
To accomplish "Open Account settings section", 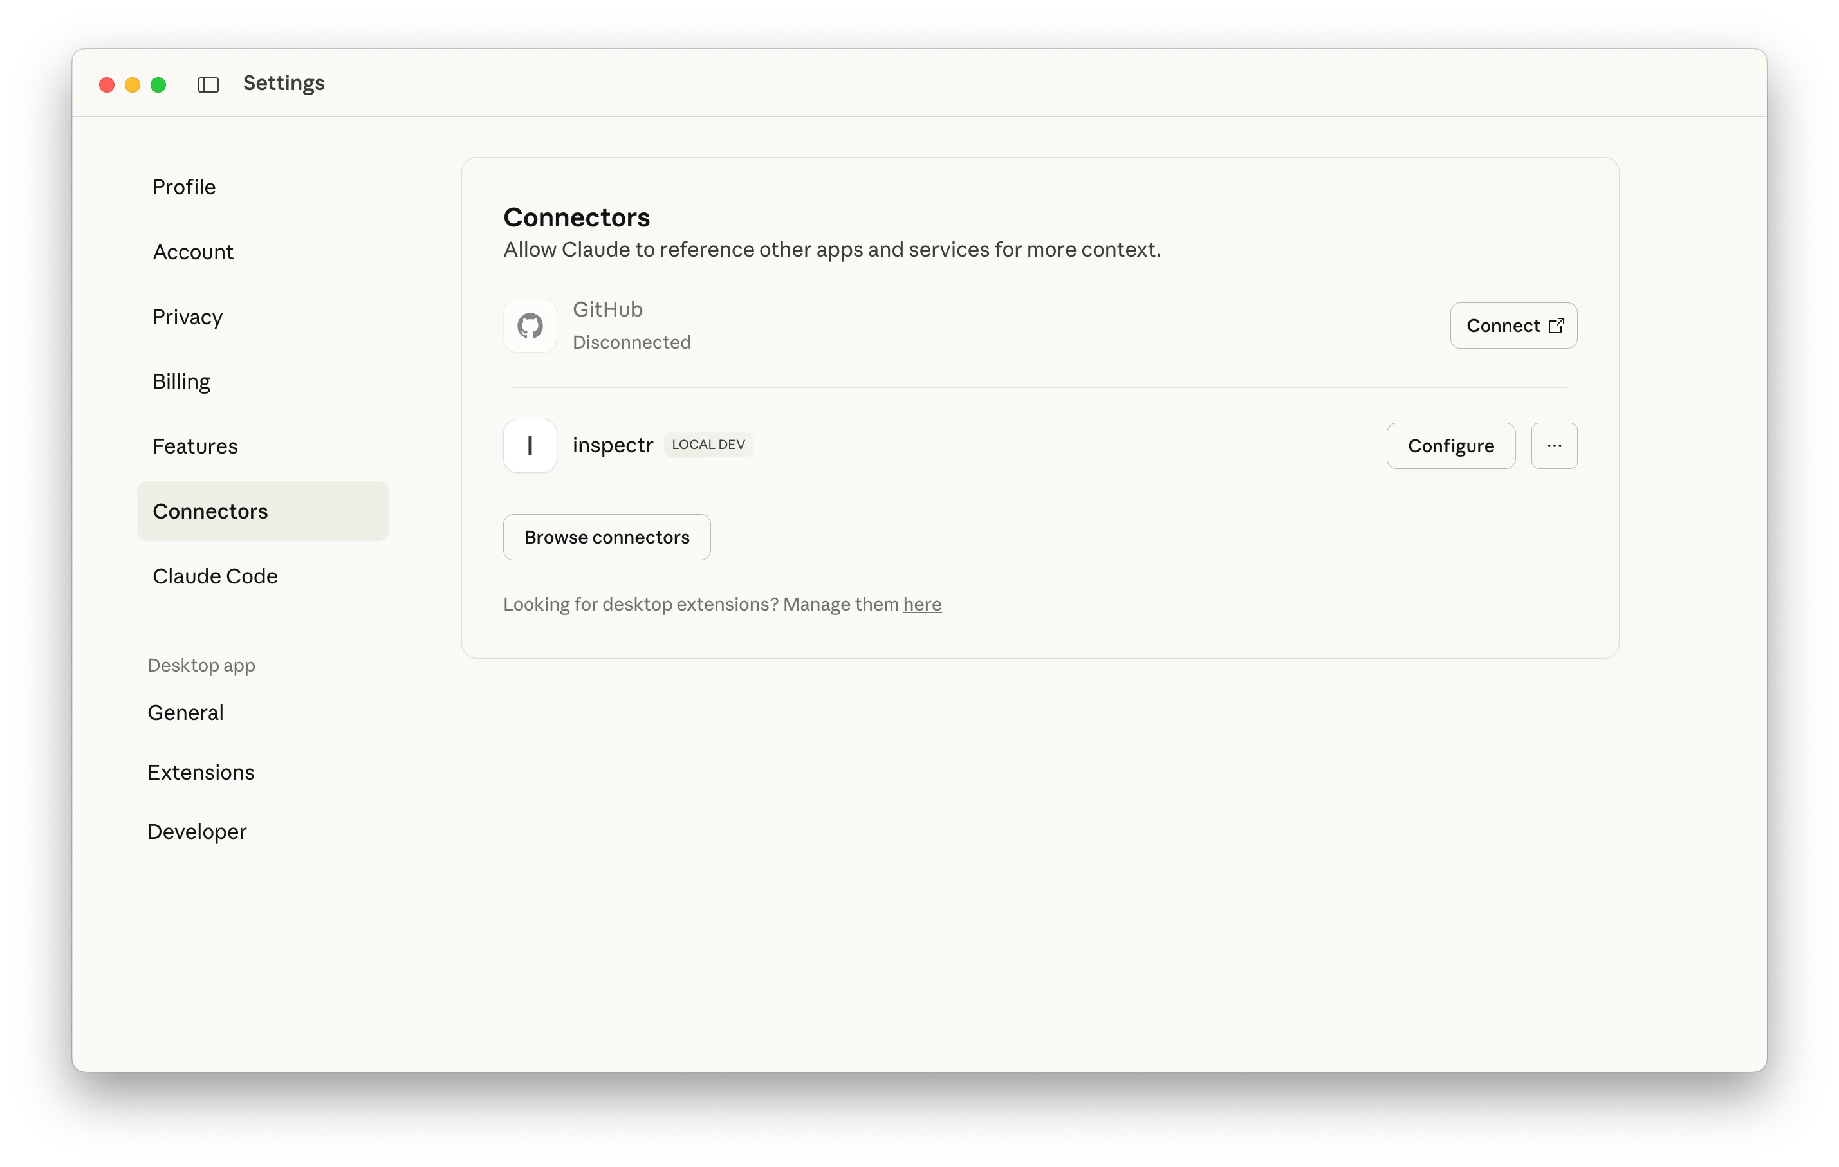I will click(193, 252).
